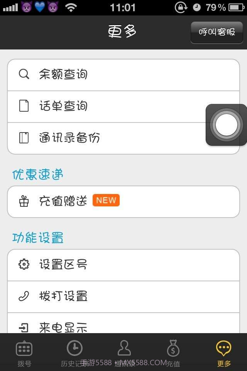Tap the 来电显示 caller display icon
This screenshot has height=371, width=247.
coord(24,327)
